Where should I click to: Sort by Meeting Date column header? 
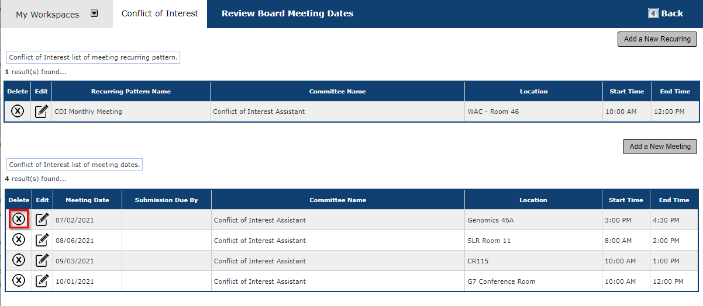pos(87,200)
